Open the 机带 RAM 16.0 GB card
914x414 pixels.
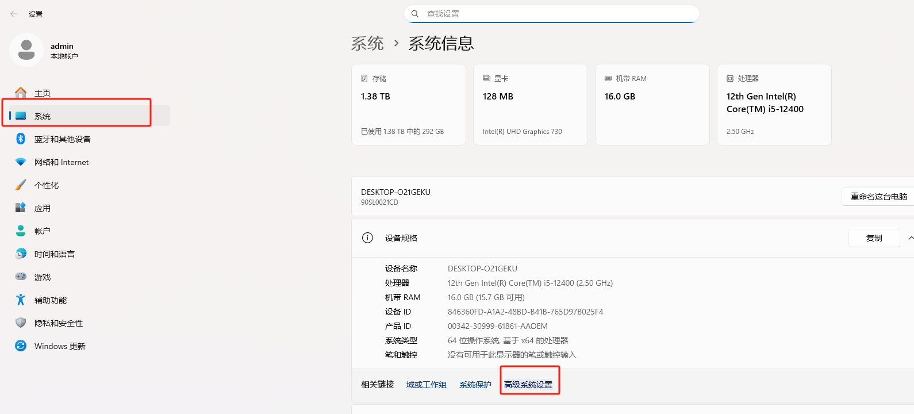pos(652,105)
